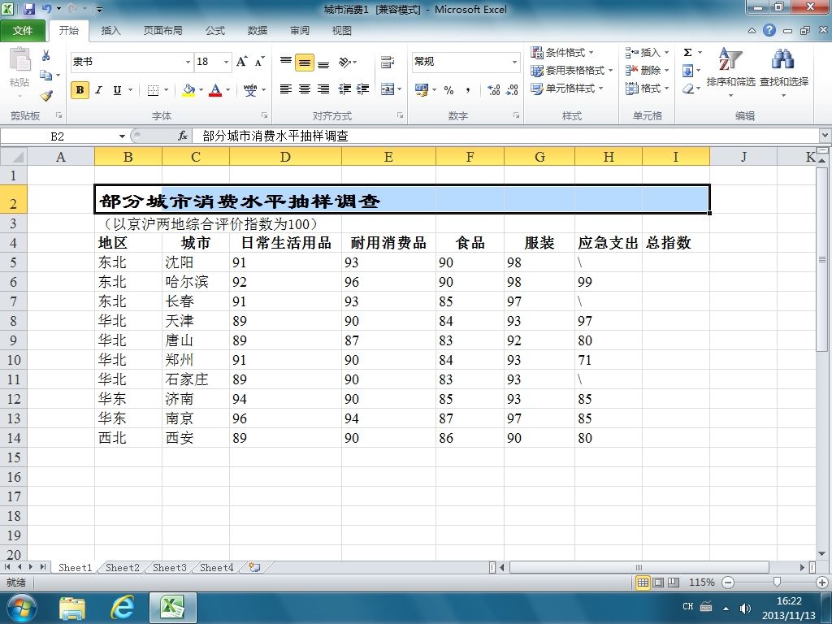Switch to the Sheet2 worksheet tab
This screenshot has width=832, height=624.
click(x=123, y=567)
